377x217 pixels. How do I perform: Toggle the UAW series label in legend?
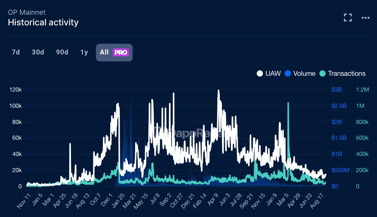click(273, 74)
